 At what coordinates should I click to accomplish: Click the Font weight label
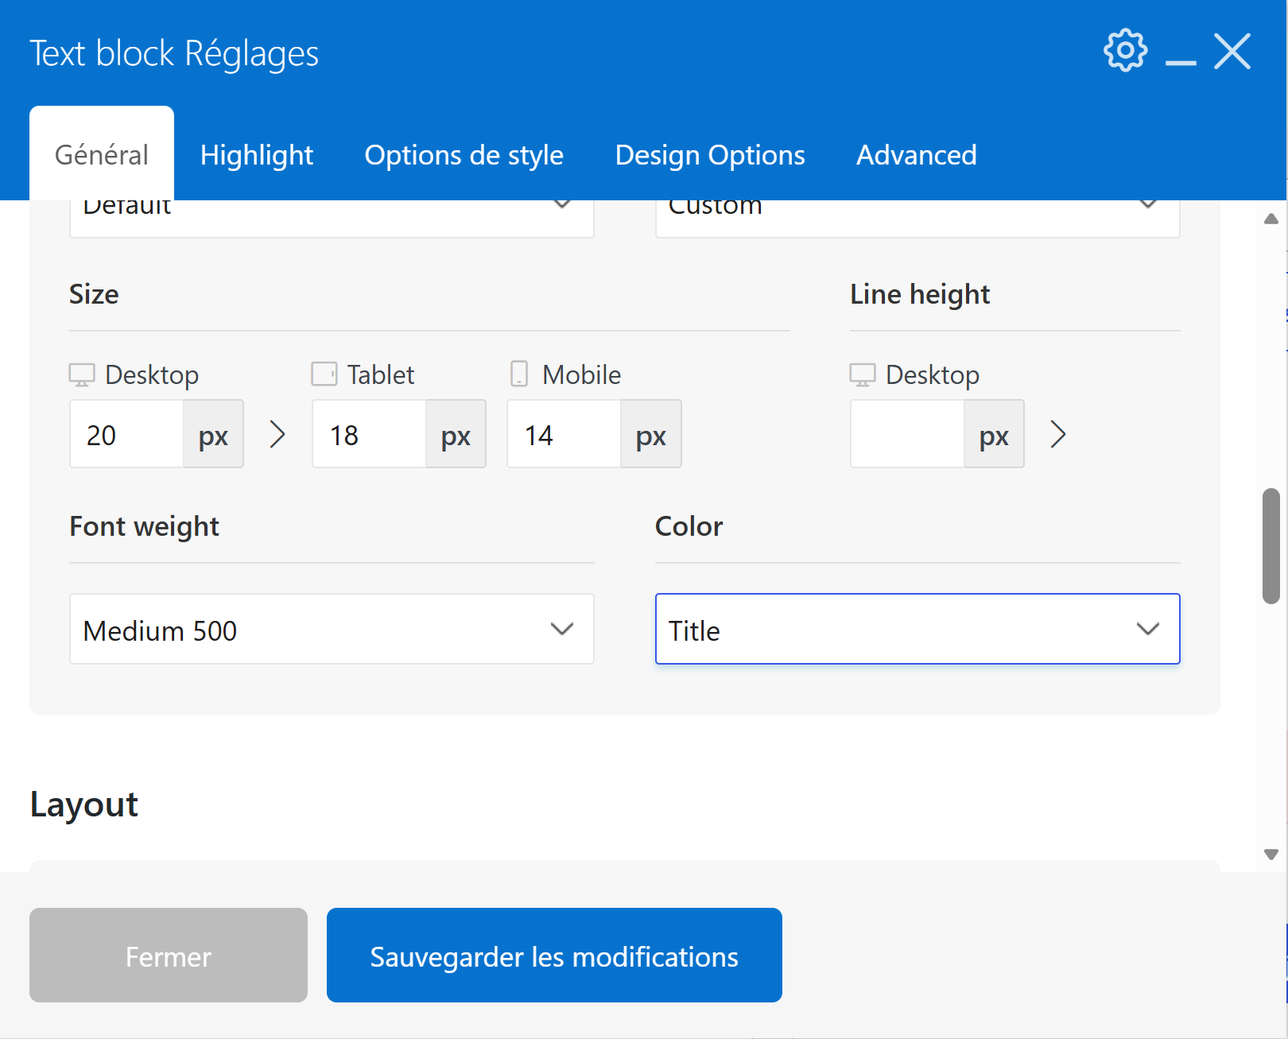click(144, 526)
